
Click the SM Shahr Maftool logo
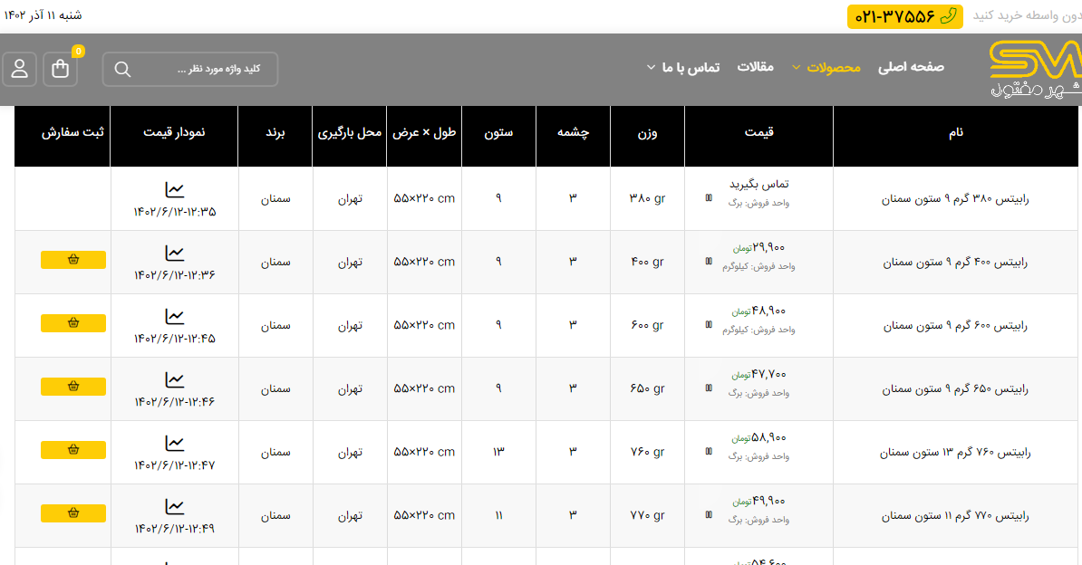click(1035, 69)
